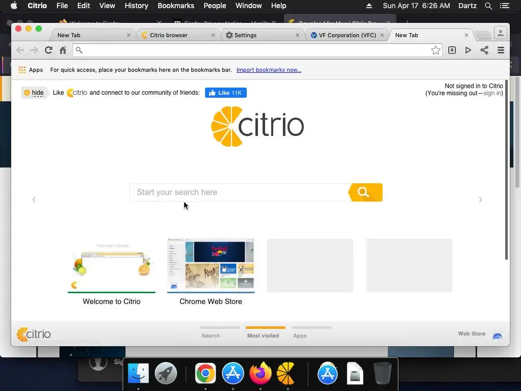The width and height of the screenshot is (521, 391).
Task: Switch to the Apps section at bottom
Action: click(311, 333)
